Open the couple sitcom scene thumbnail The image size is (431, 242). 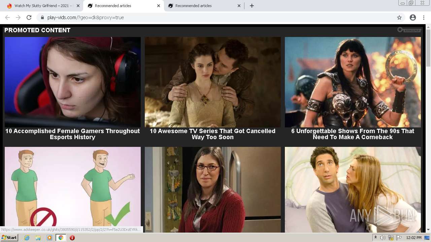pos(353,190)
